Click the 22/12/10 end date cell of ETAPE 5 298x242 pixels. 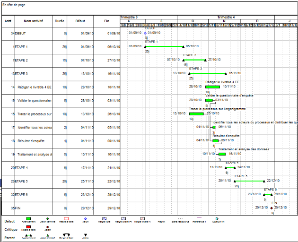[x=107, y=181]
